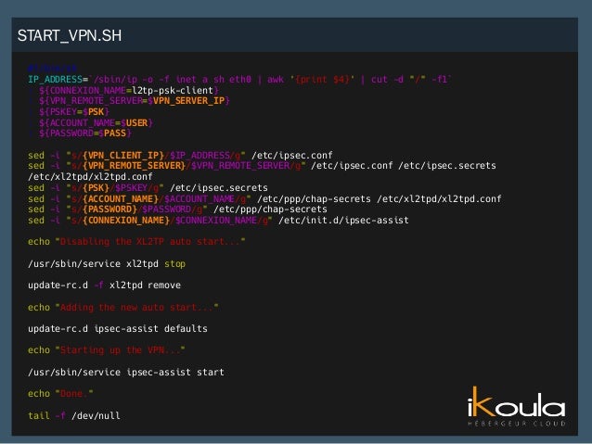Screen dimensions: 592x444
Task: Click the START_VPN.SH slide title
Action: point(70,36)
